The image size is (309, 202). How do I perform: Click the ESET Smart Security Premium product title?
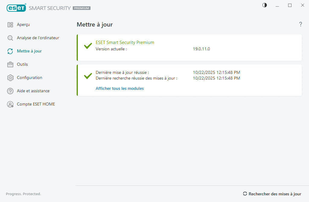click(125, 43)
